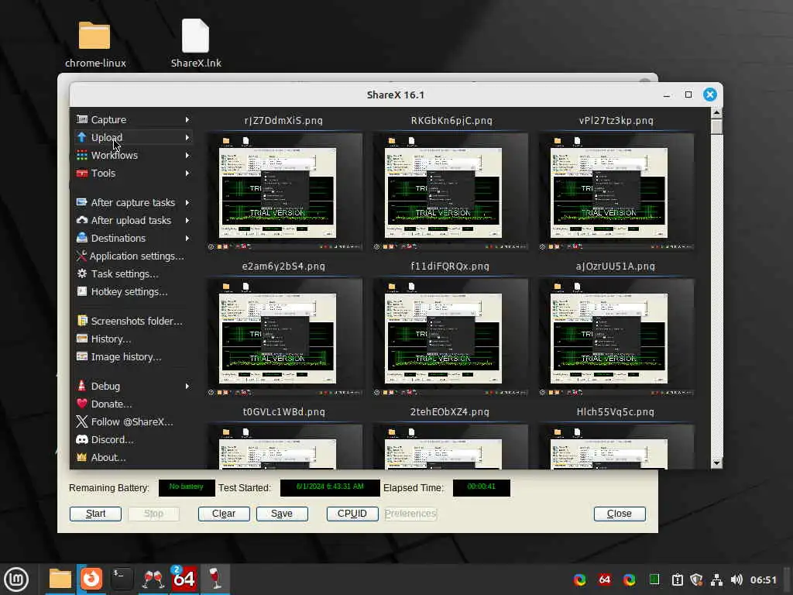
Task: Click the Tools toolbox icon
Action: pos(81,173)
